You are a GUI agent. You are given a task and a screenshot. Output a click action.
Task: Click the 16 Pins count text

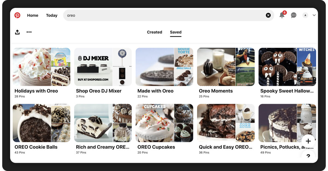pos(265,96)
